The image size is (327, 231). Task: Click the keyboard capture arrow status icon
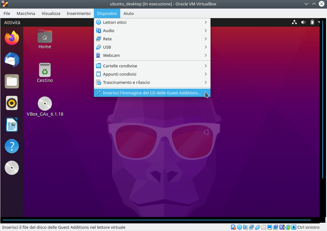294,227
